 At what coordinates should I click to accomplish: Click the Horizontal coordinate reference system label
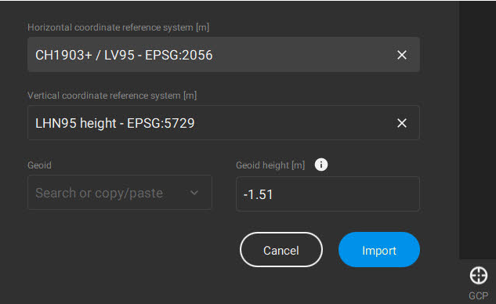tap(118, 27)
